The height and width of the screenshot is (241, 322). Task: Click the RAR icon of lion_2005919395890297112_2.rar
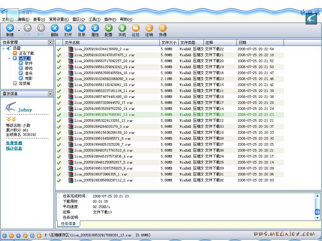[x=71, y=180]
